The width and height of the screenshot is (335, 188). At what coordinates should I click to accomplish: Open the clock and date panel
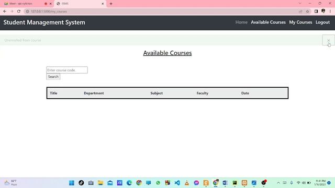(x=320, y=183)
